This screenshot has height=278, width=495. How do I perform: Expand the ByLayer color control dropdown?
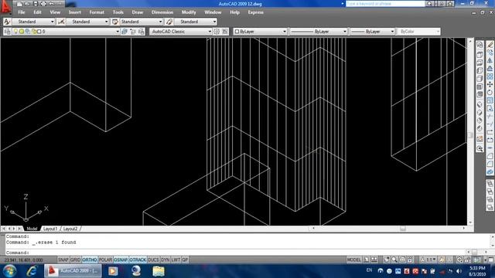(x=284, y=32)
